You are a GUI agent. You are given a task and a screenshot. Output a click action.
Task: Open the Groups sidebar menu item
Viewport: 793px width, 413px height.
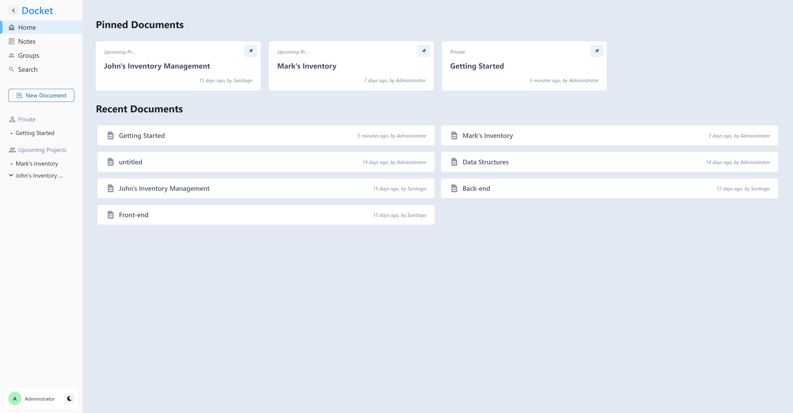tap(29, 56)
